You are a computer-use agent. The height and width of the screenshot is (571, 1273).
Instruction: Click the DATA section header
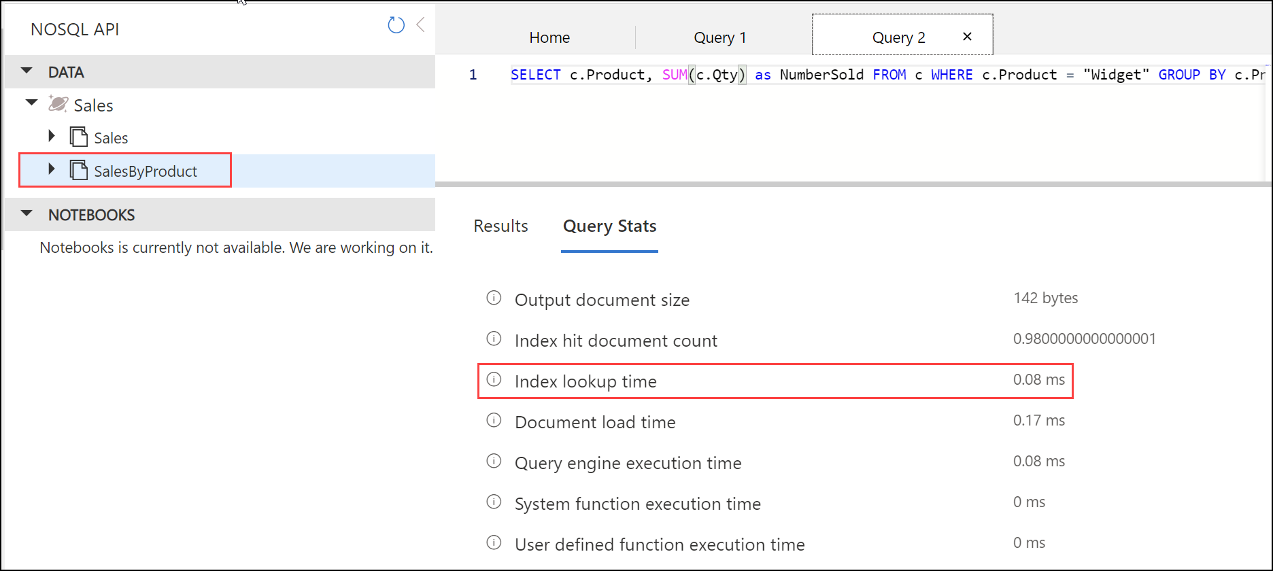coord(220,72)
